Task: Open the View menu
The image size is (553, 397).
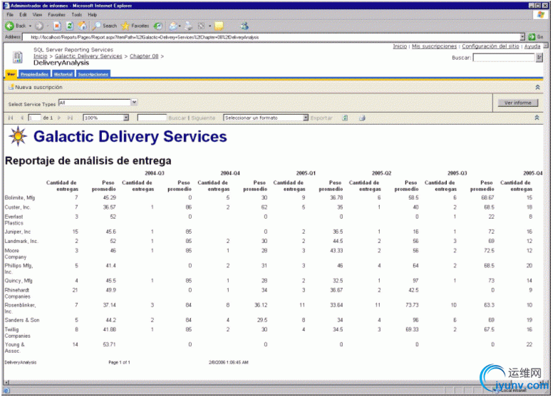Action: pos(37,15)
